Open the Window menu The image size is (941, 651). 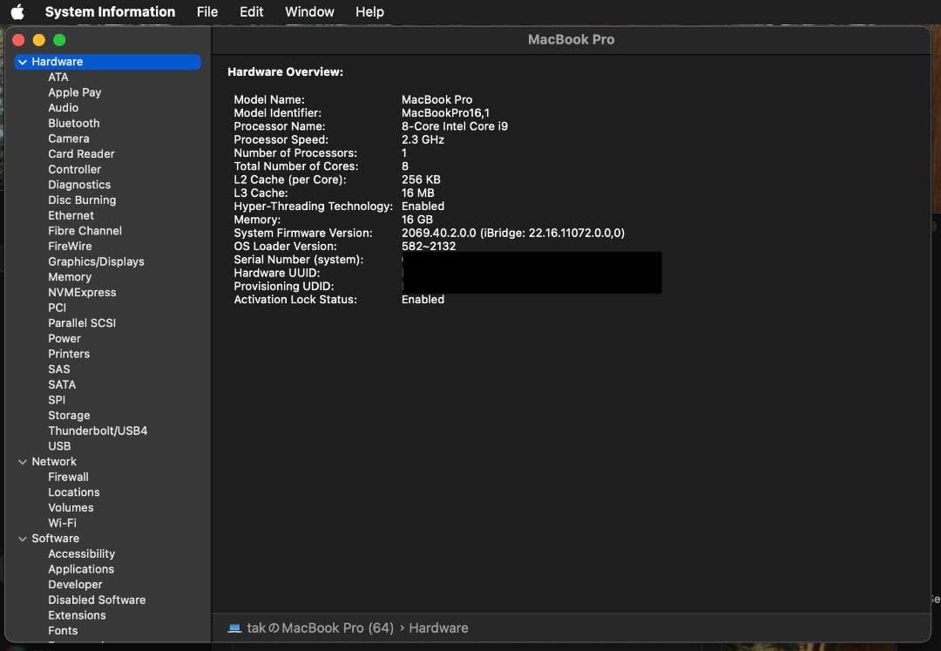coord(309,11)
